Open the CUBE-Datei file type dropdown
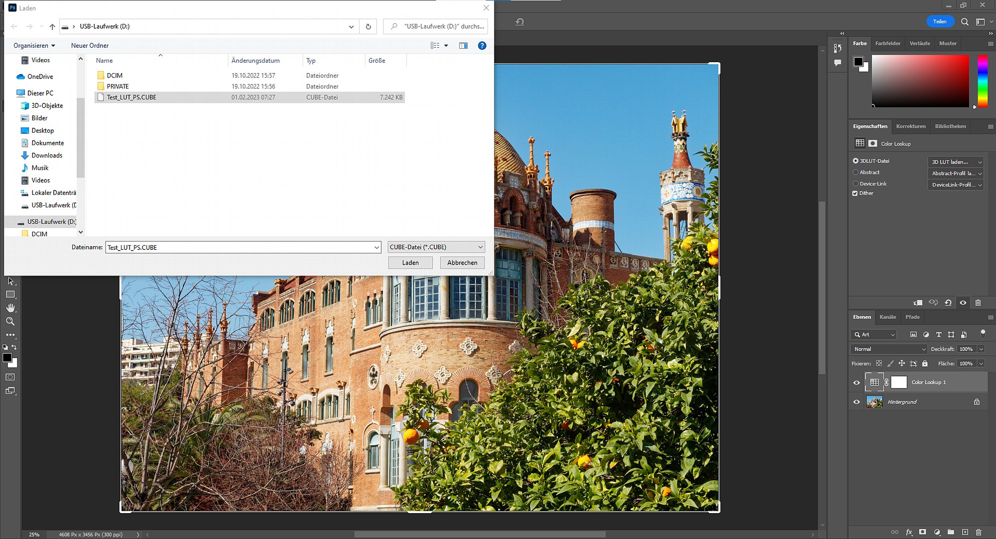Viewport: 996px width, 539px height. (x=436, y=247)
